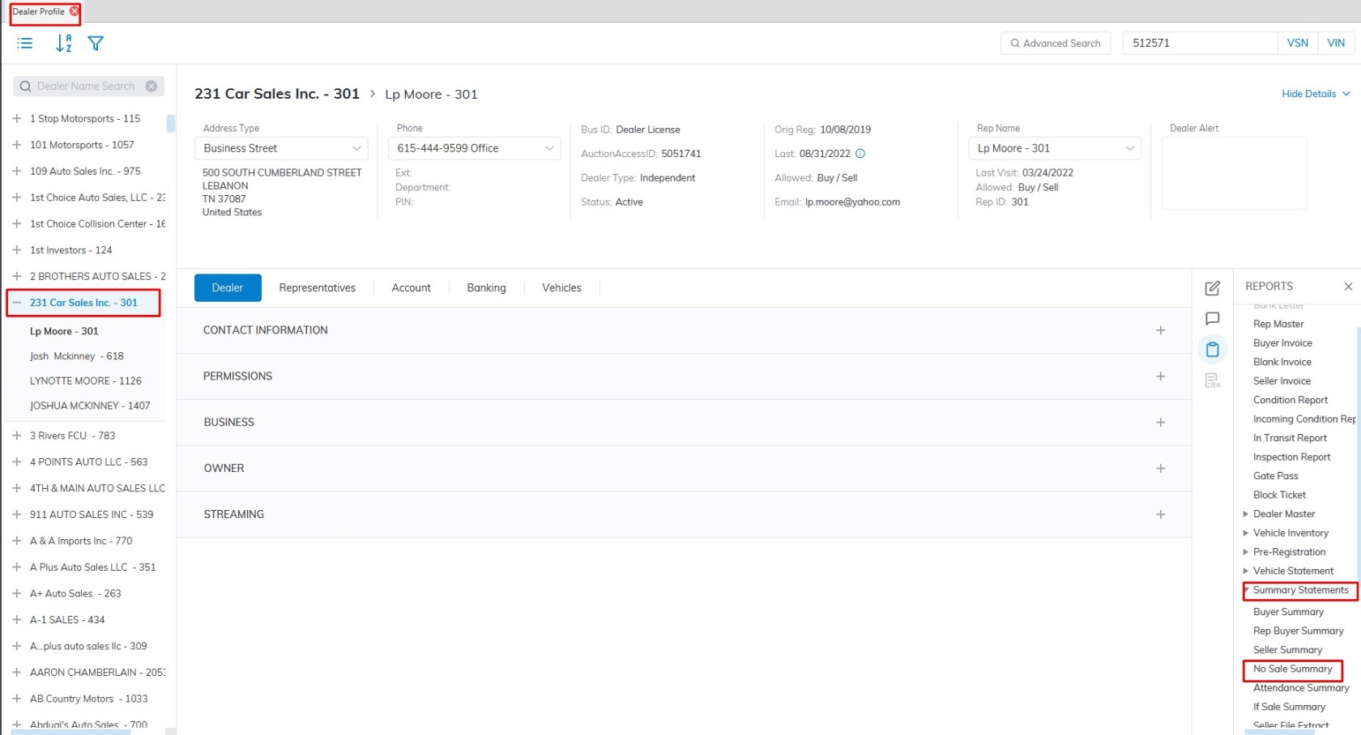Image resolution: width=1361 pixels, height=735 pixels.
Task: Click the clipboard reports icon
Action: pos(1212,350)
